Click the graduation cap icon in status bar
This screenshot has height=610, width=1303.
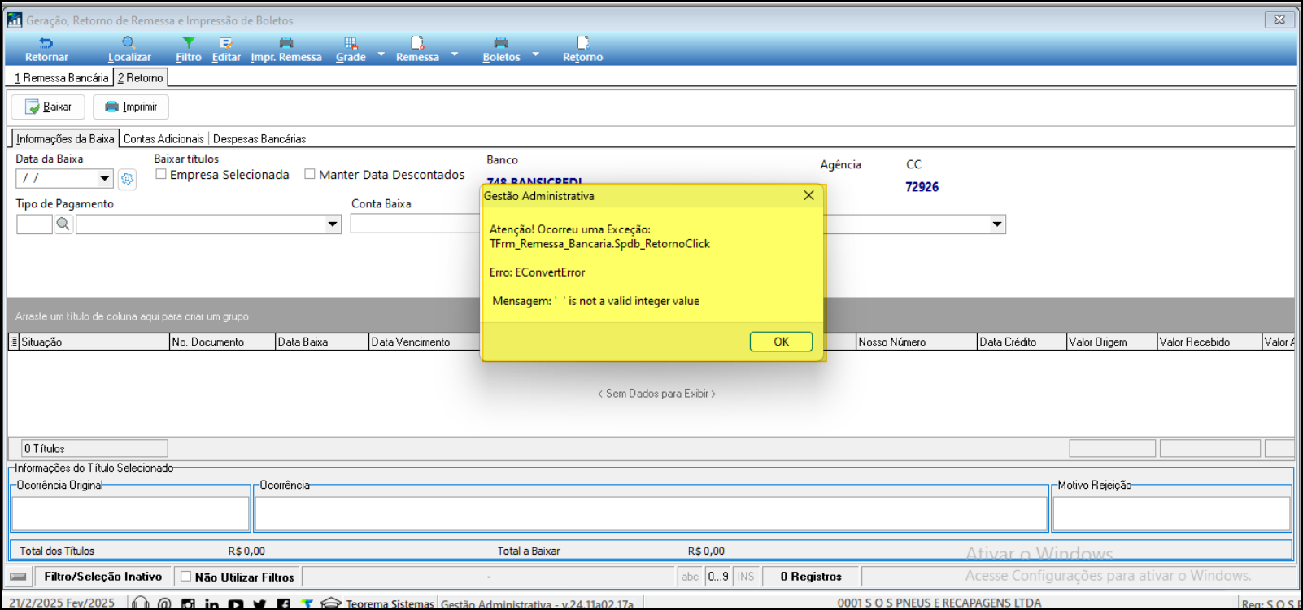(x=330, y=603)
